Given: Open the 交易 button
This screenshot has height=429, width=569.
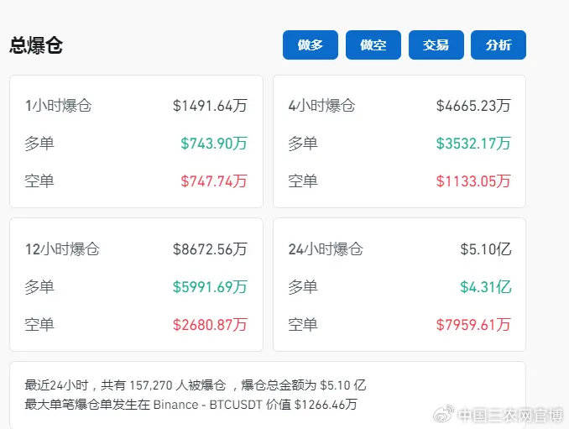Looking at the screenshot, I should point(436,45).
